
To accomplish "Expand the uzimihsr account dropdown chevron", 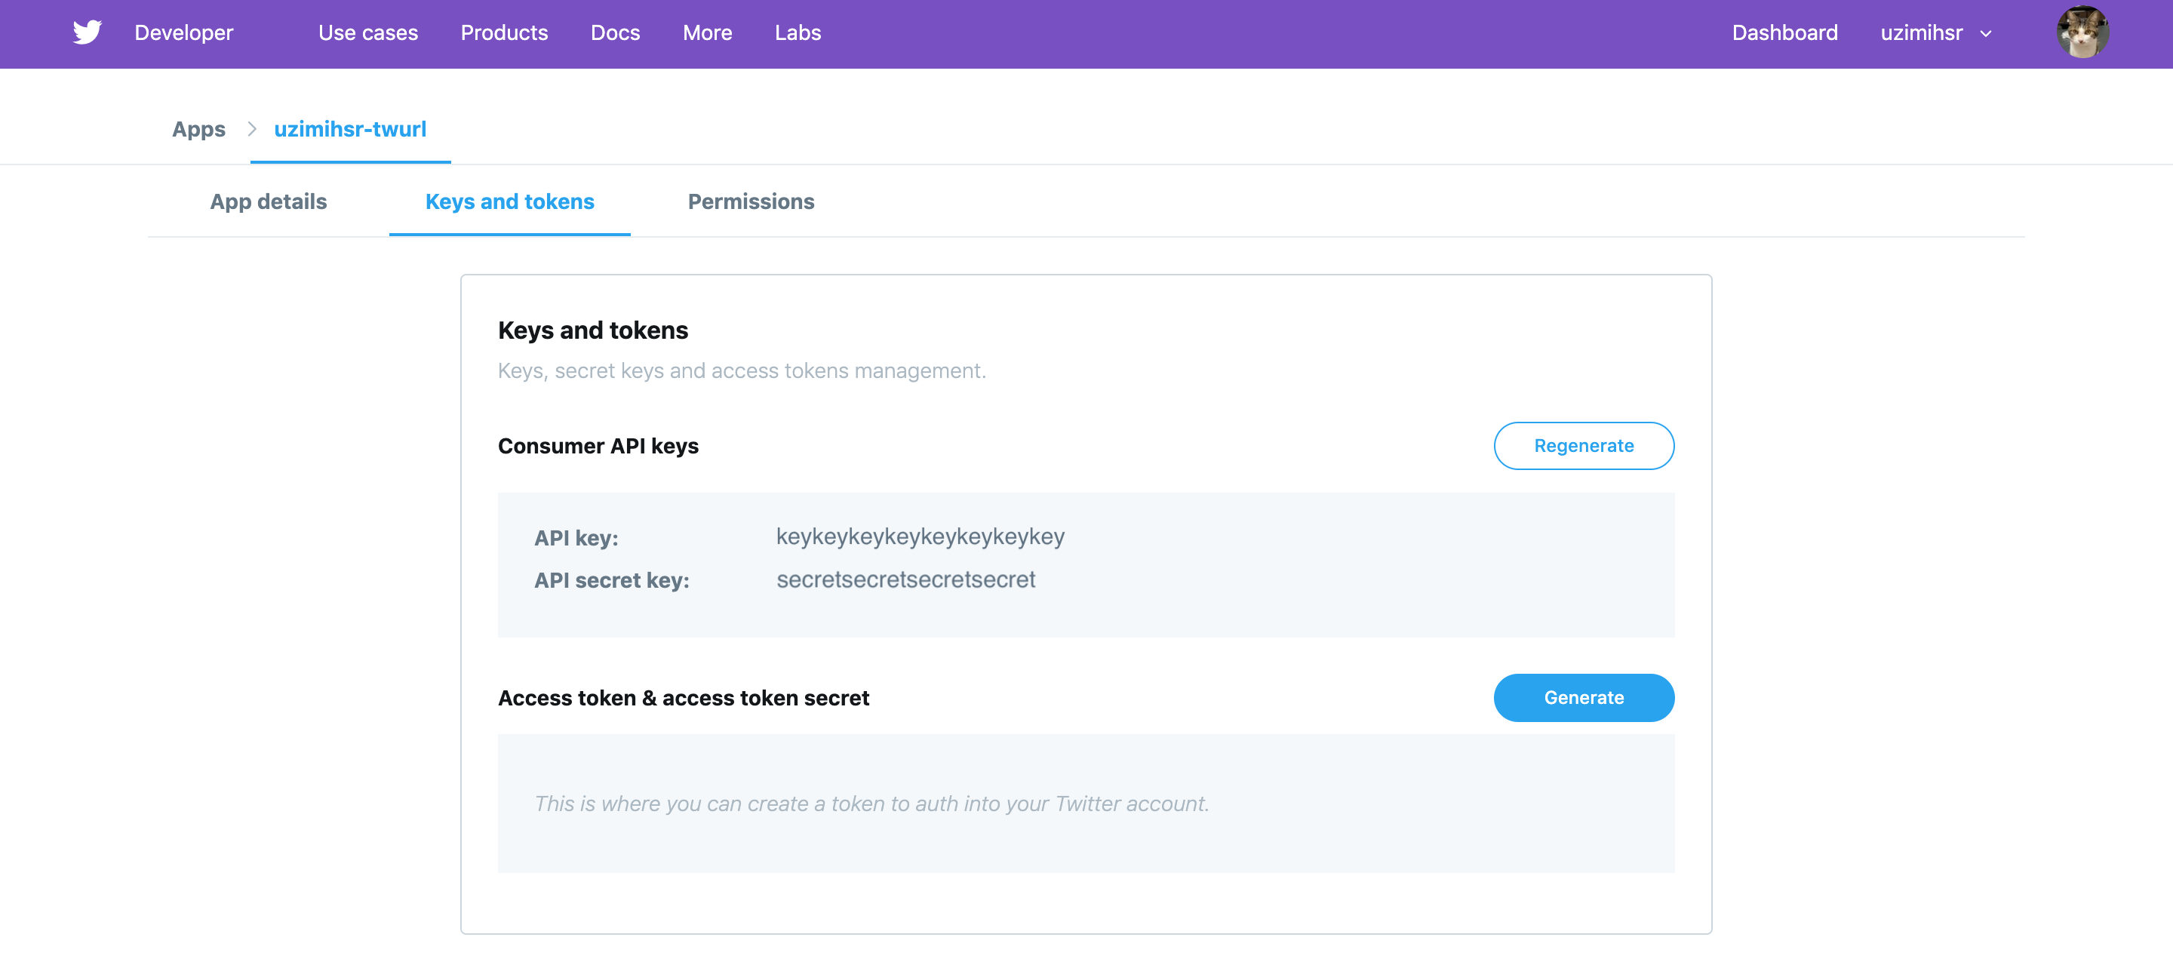I will click(1986, 34).
